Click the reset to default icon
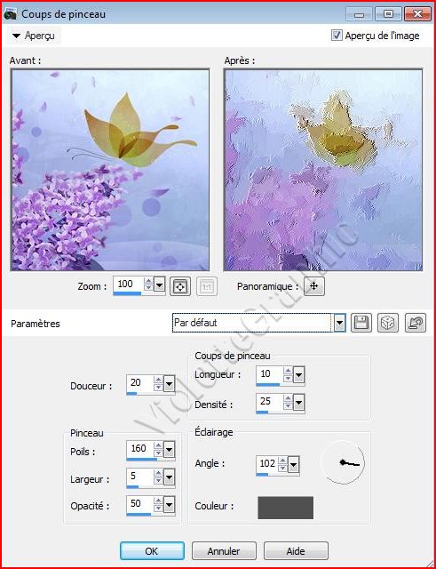This screenshot has height=569, width=436. (x=416, y=323)
